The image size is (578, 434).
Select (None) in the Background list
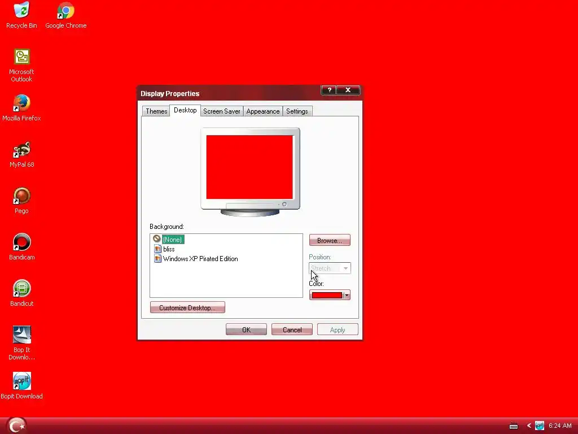click(172, 240)
